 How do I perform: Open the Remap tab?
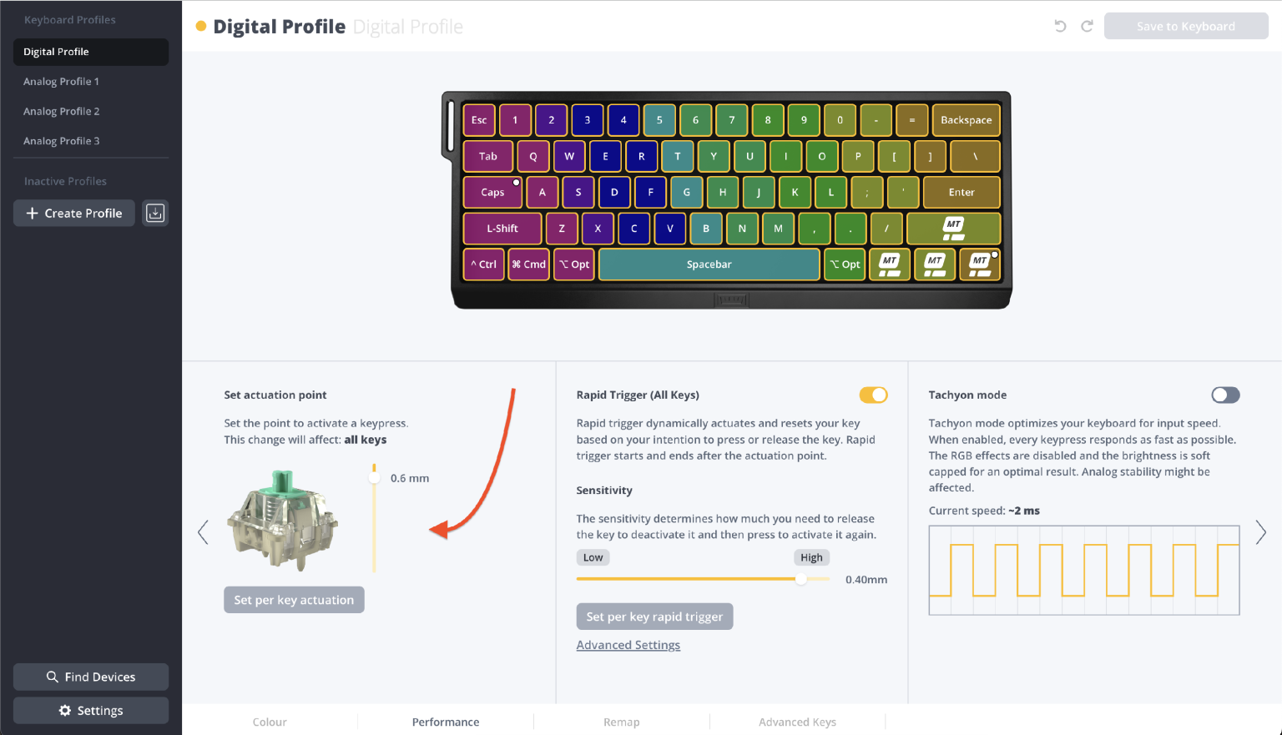tap(621, 722)
